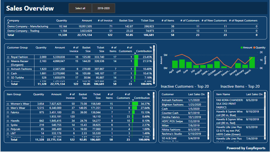Sort customer group table by % Contribution
The width and height of the screenshot is (270, 152).
[144, 49]
